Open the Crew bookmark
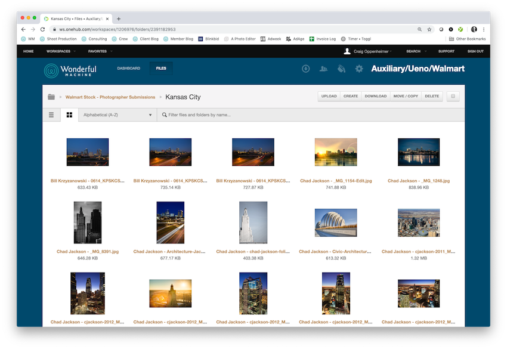 120,39
